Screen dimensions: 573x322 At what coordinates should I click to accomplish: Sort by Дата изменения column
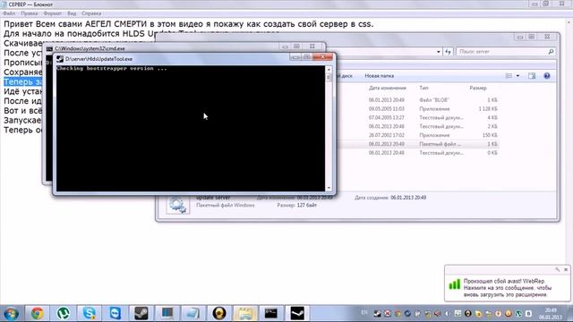coord(388,88)
